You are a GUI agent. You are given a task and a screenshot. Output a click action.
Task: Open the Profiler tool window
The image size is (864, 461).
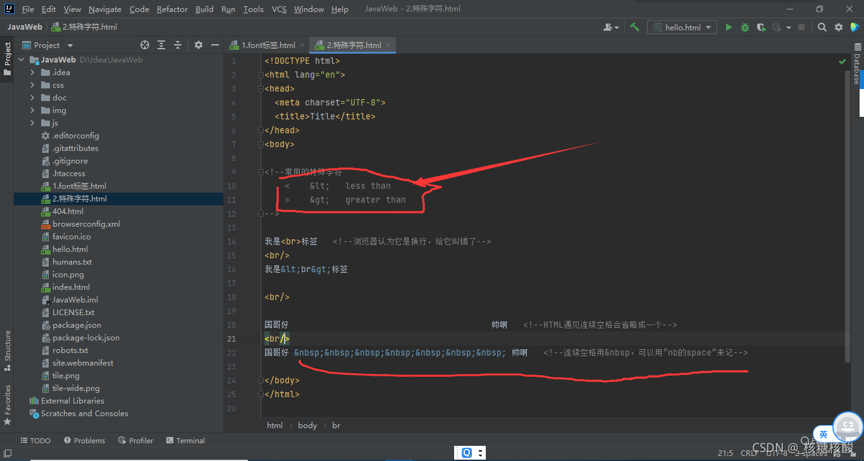[135, 441]
